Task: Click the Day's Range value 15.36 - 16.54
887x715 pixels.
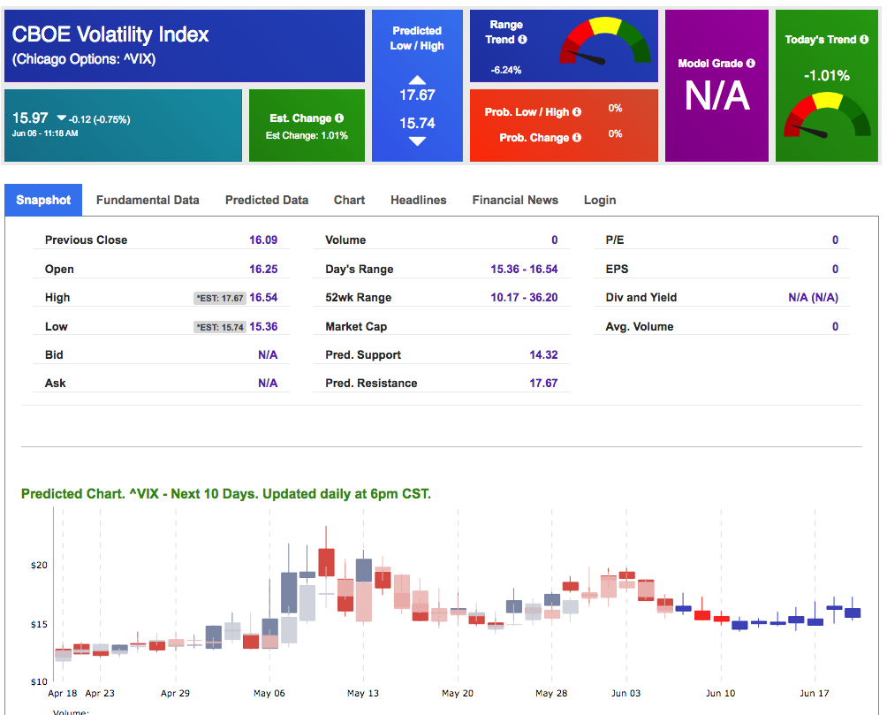Action: (x=524, y=269)
